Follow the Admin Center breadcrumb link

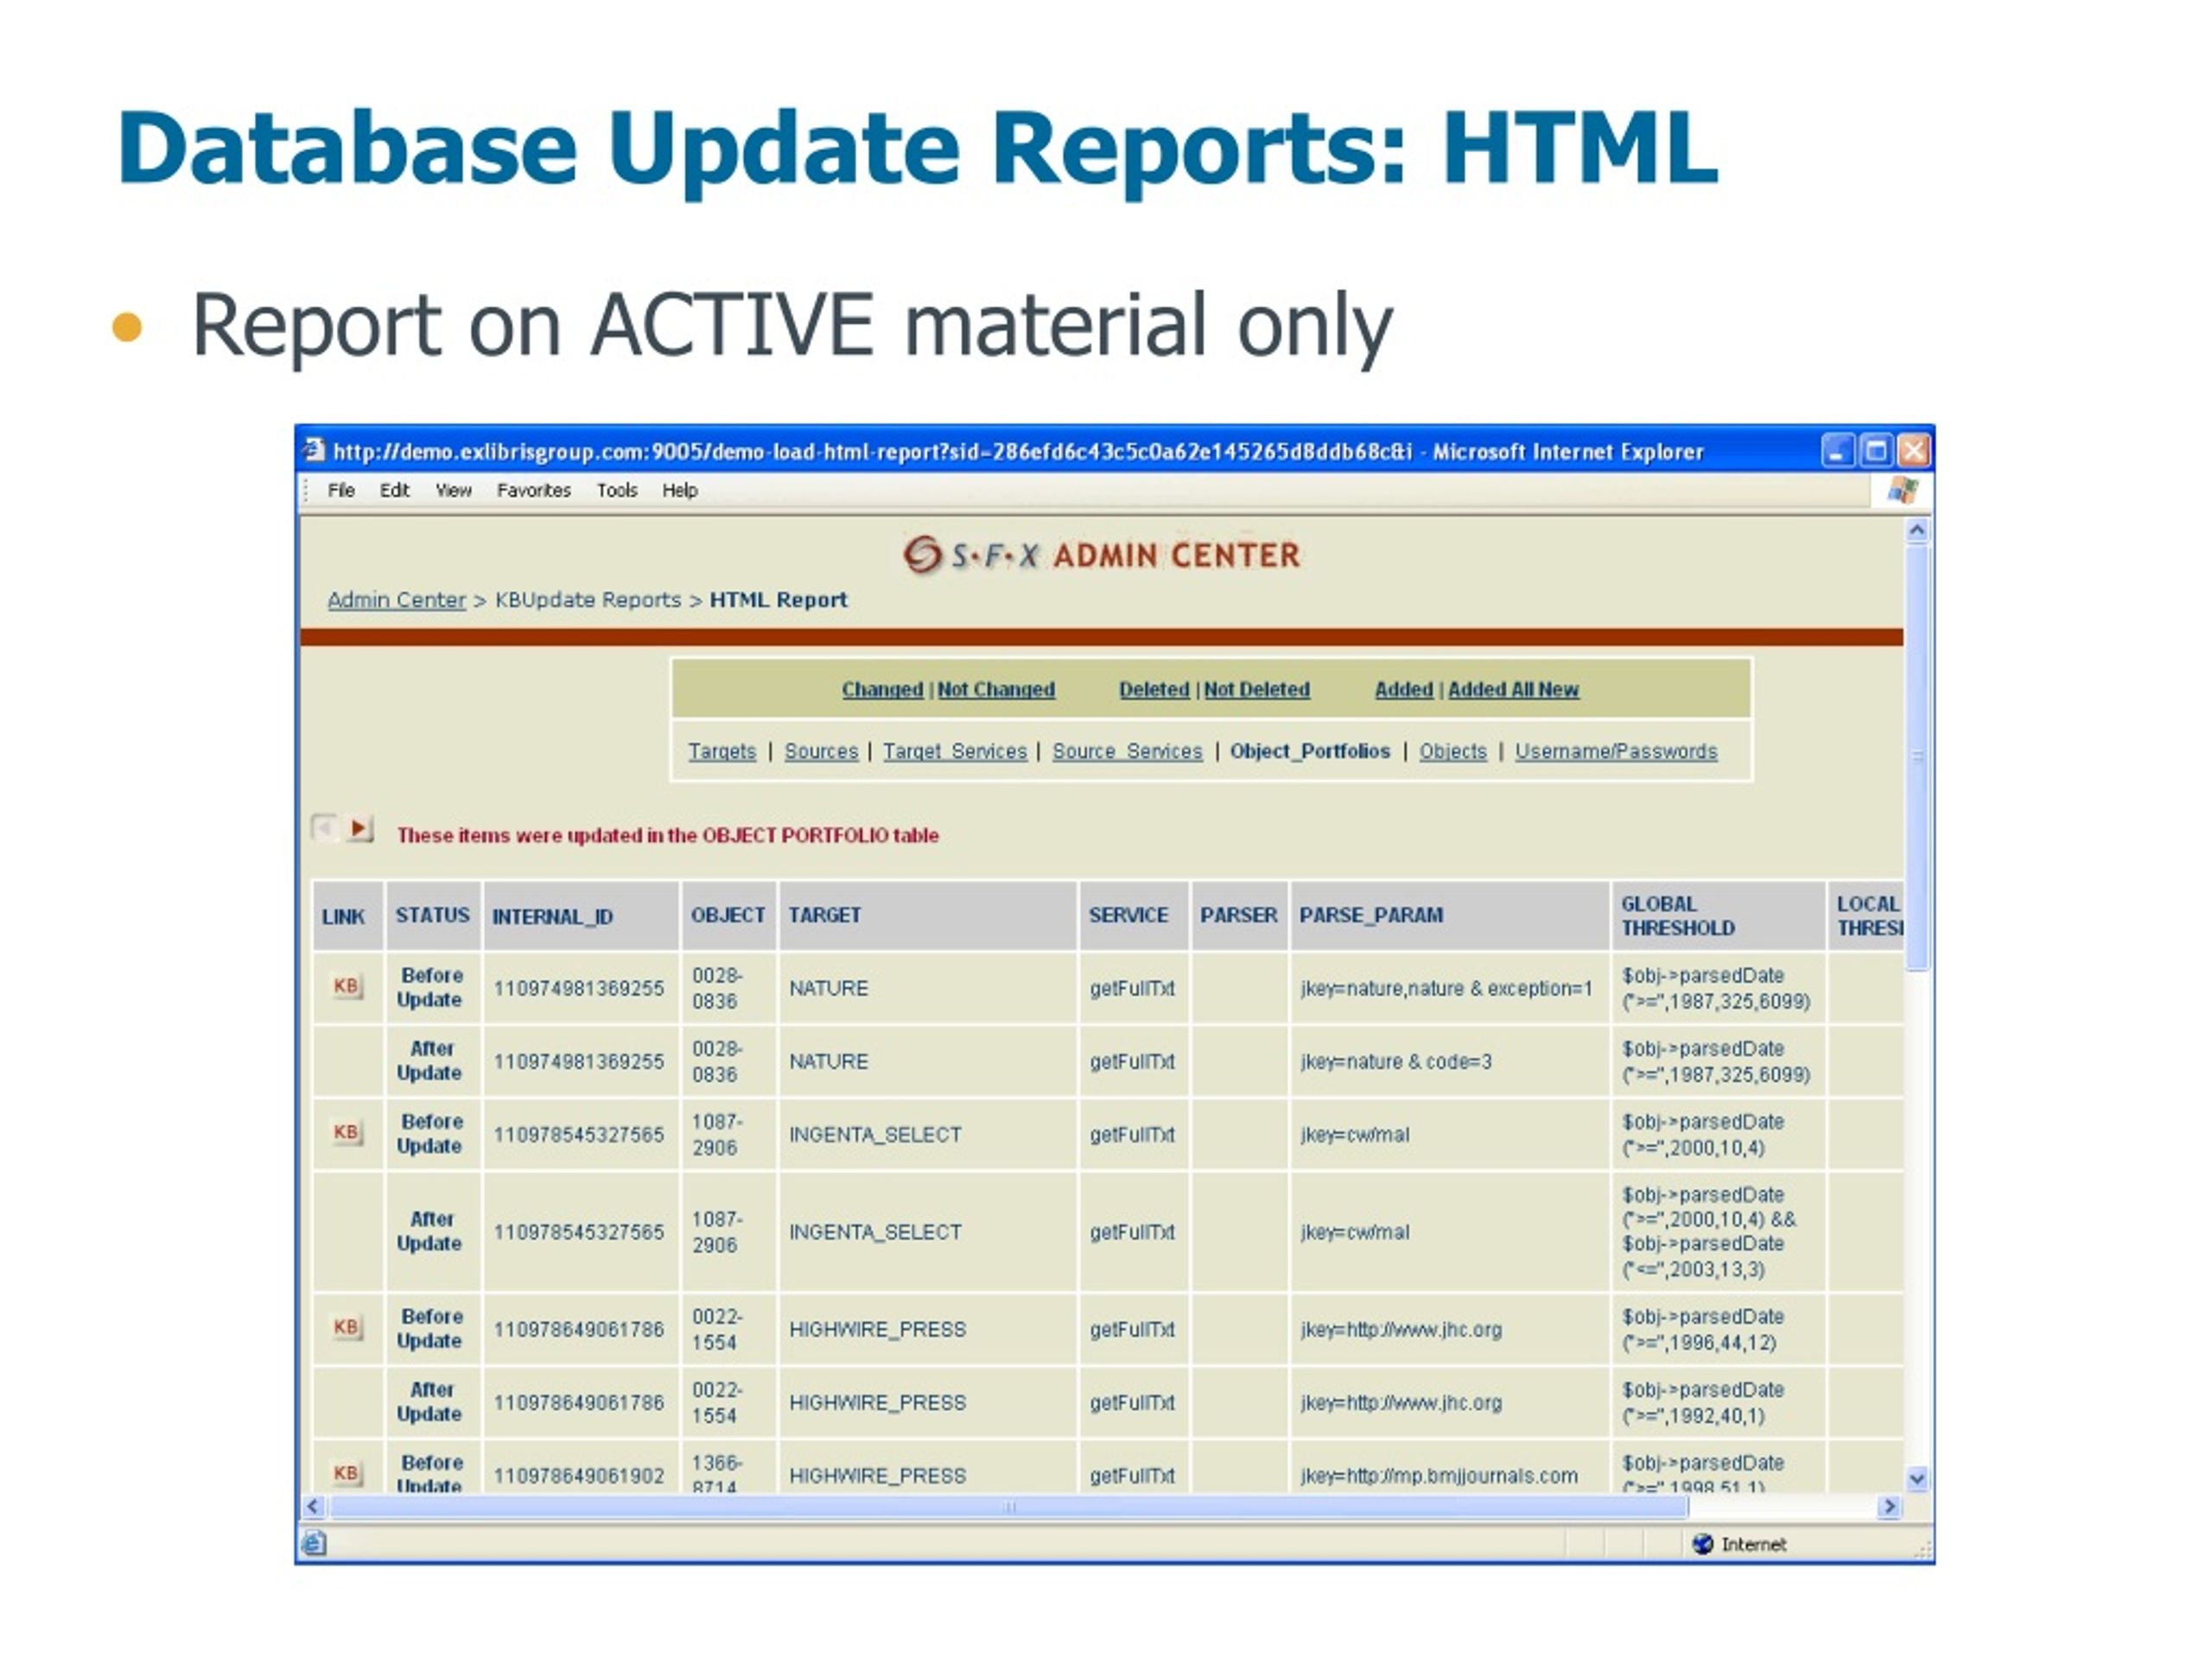click(397, 599)
